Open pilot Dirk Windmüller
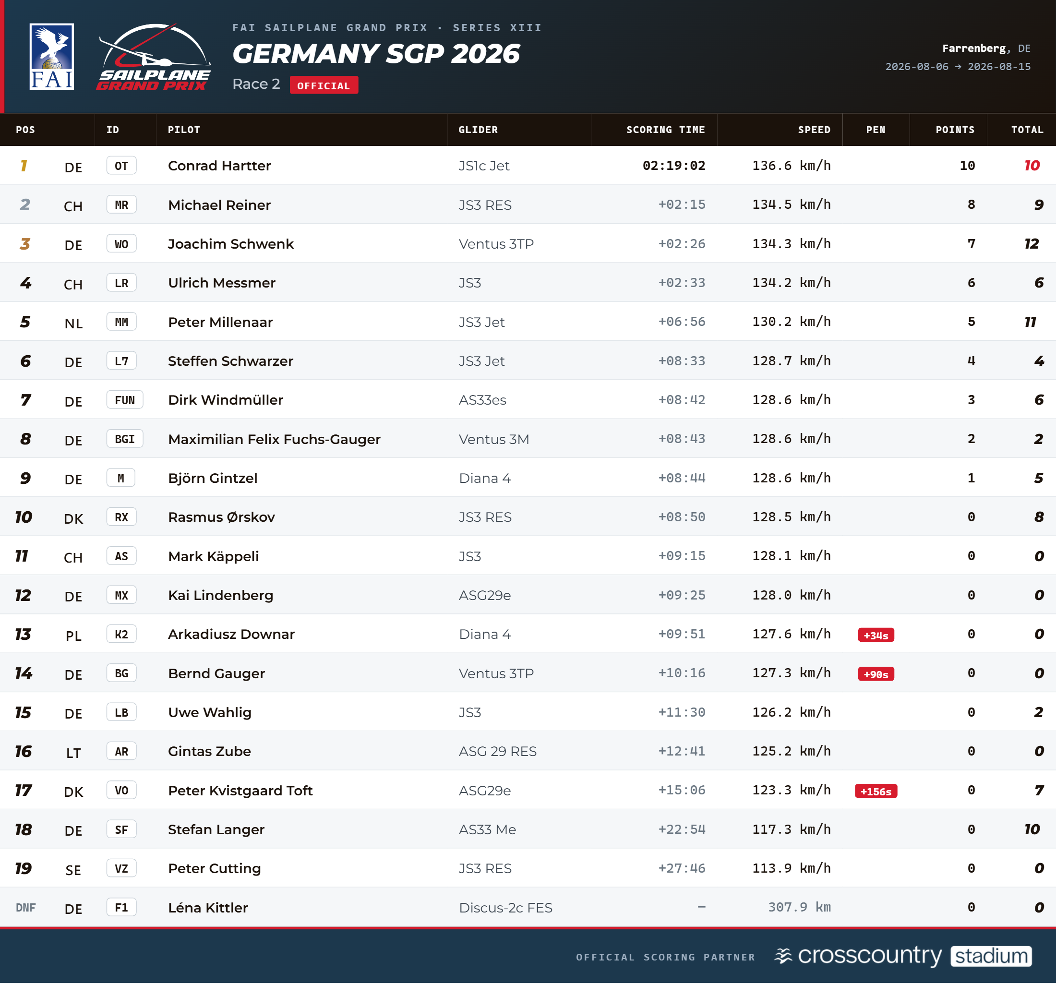The height and width of the screenshot is (984, 1056). coord(226,400)
